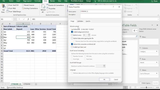
Task: Click the From Web icon
Action: 7,8
